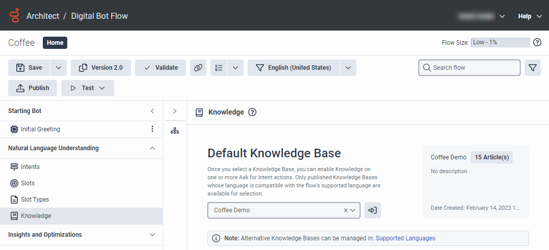Select Intents in the sidebar
The height and width of the screenshot is (250, 549).
pos(30,167)
